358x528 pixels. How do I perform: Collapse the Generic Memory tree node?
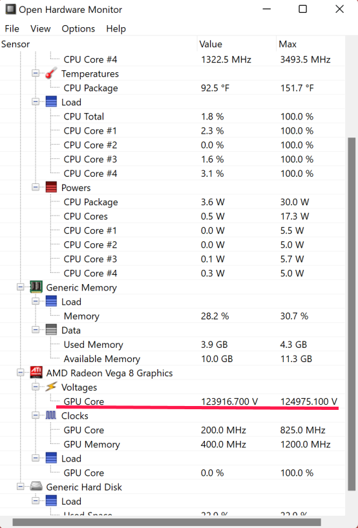point(21,287)
